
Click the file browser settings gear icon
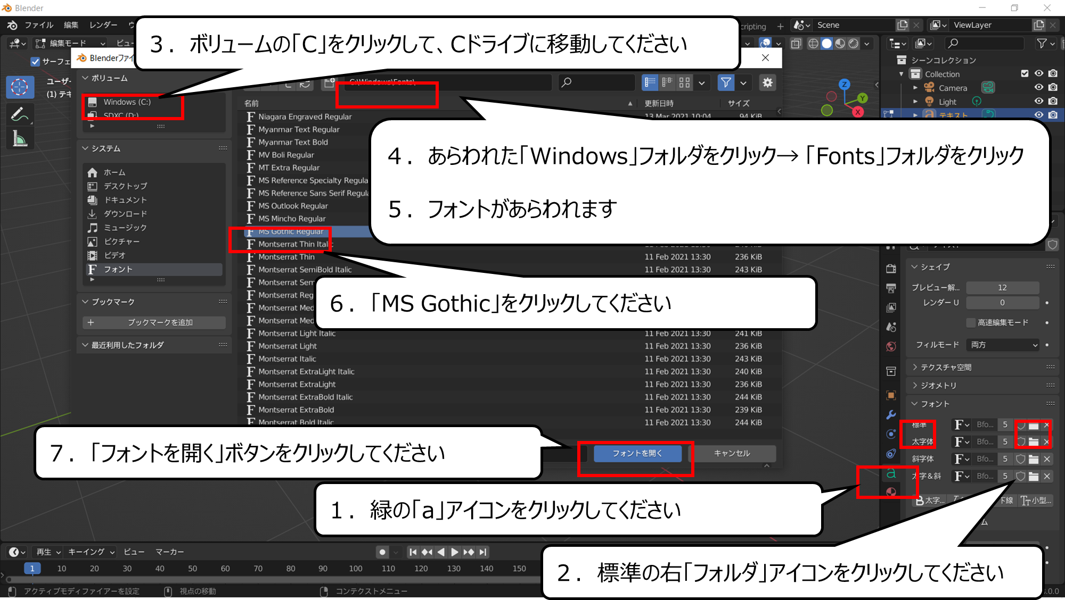point(767,82)
